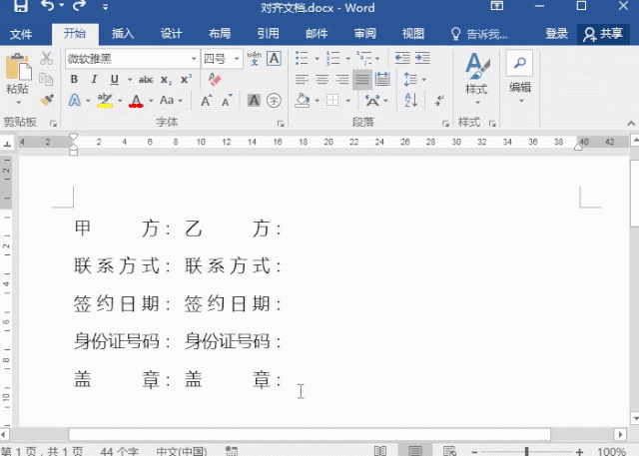Switch to the 设计 tab
This screenshot has width=639, height=456.
coord(171,33)
